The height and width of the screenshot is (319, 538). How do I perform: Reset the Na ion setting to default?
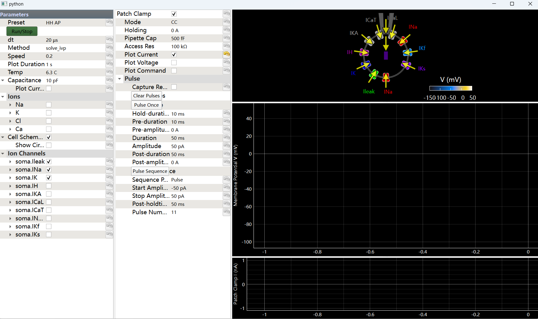(x=109, y=104)
